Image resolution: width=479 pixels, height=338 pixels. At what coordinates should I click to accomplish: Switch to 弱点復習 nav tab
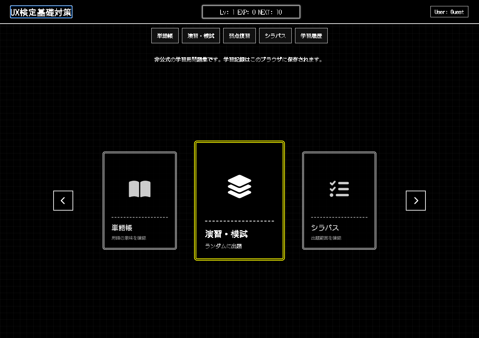click(239, 36)
